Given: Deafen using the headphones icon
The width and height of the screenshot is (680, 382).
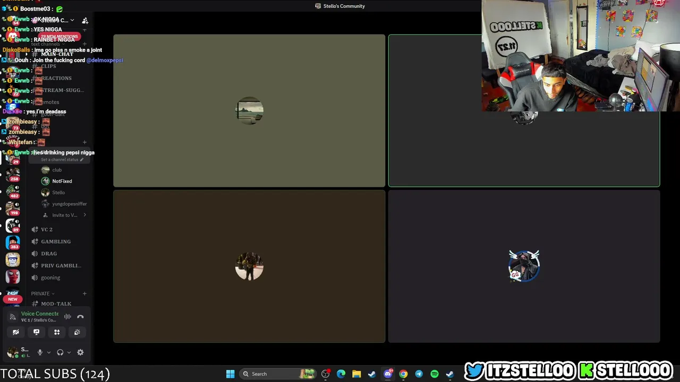Looking at the screenshot, I should coord(60,352).
